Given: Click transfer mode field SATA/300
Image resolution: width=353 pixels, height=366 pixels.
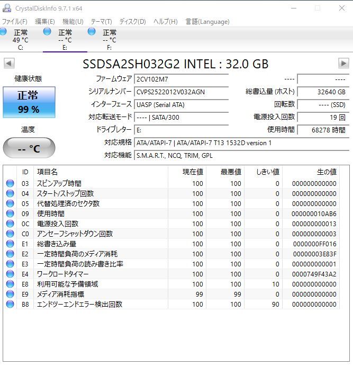Looking at the screenshot, I should pyautogui.click(x=181, y=117).
